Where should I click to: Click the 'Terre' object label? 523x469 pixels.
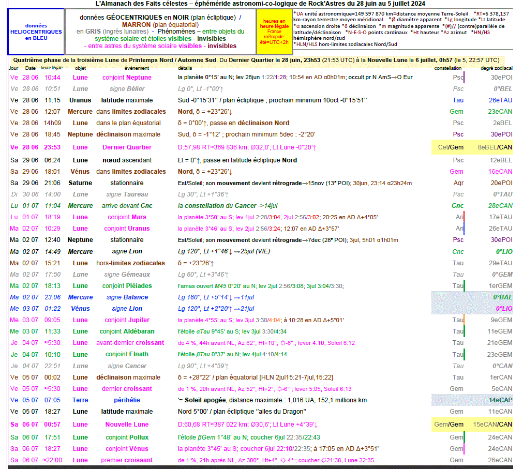[x=80, y=400]
